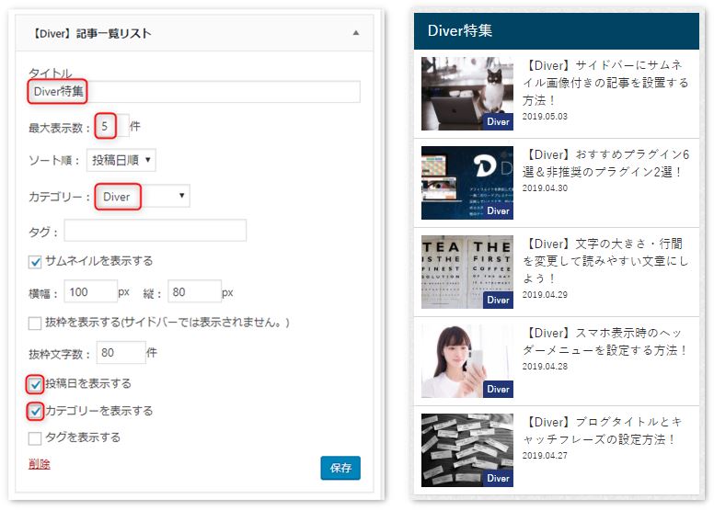Toggle the カテゴリーを表示する checkbox
Image resolution: width=714 pixels, height=511 pixels.
click(35, 412)
